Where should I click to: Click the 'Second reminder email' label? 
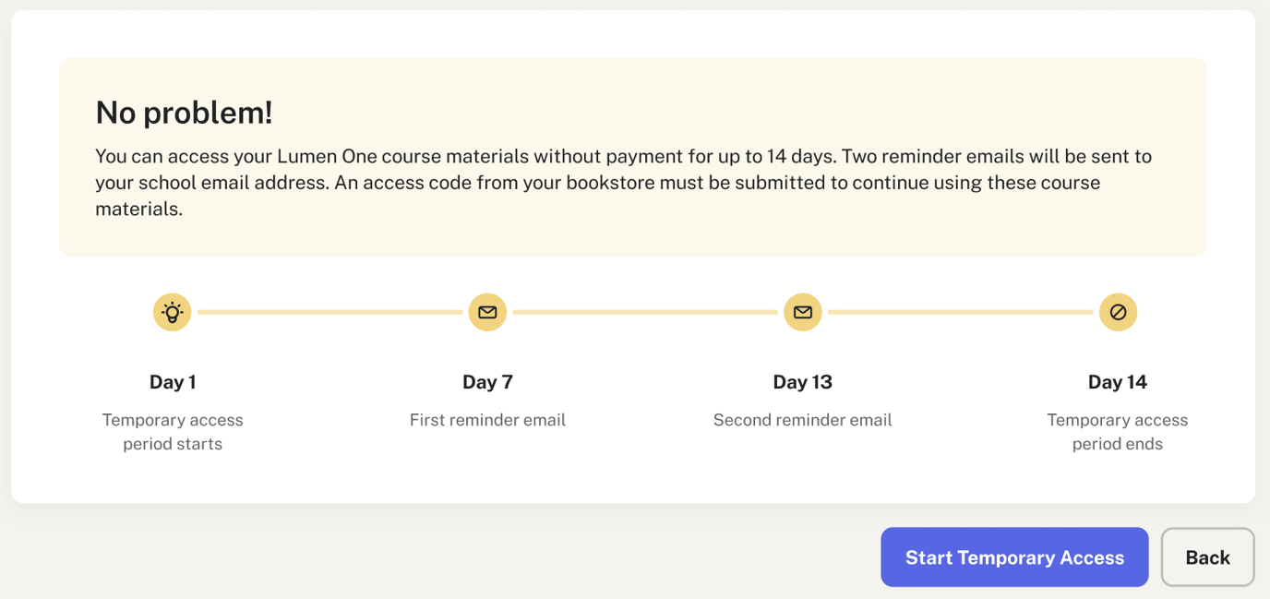pyautogui.click(x=802, y=419)
